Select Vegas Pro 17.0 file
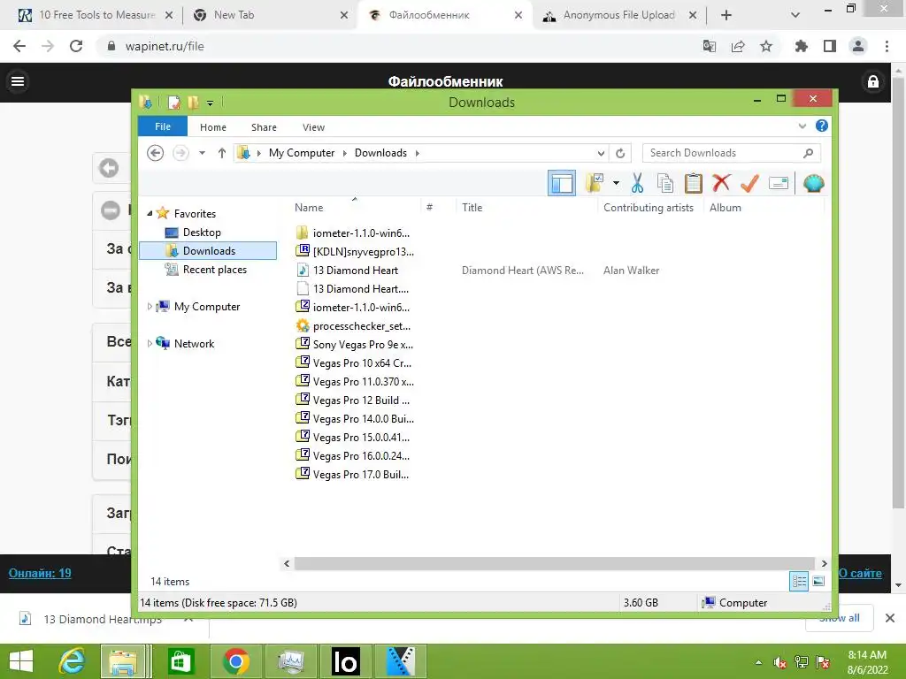906x679 pixels. 352,475
